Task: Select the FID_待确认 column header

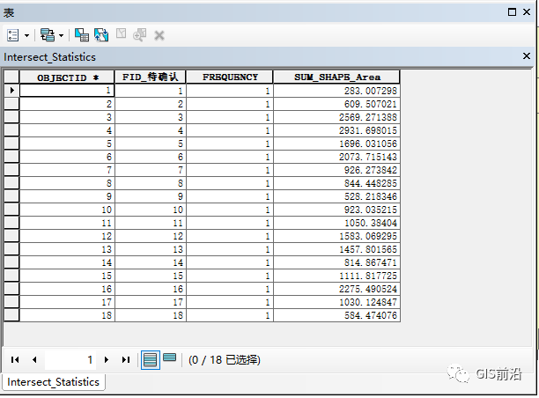Action: 151,77
